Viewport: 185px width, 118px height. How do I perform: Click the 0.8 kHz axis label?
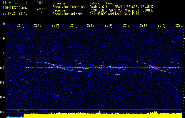[x=2, y=83]
